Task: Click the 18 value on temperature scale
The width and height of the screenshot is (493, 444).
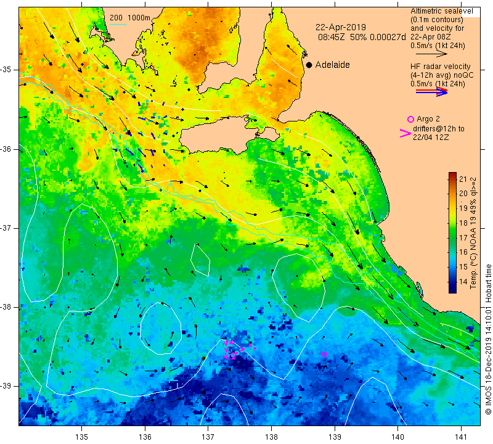Action: (463, 223)
